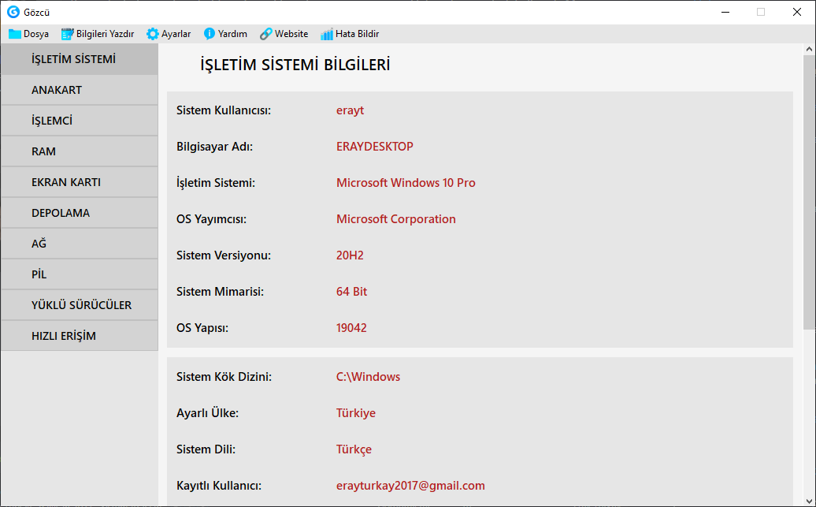Viewport: 816px width, 507px height.
Task: Click the email erayturkay2017@gmail.com
Action: click(x=410, y=486)
